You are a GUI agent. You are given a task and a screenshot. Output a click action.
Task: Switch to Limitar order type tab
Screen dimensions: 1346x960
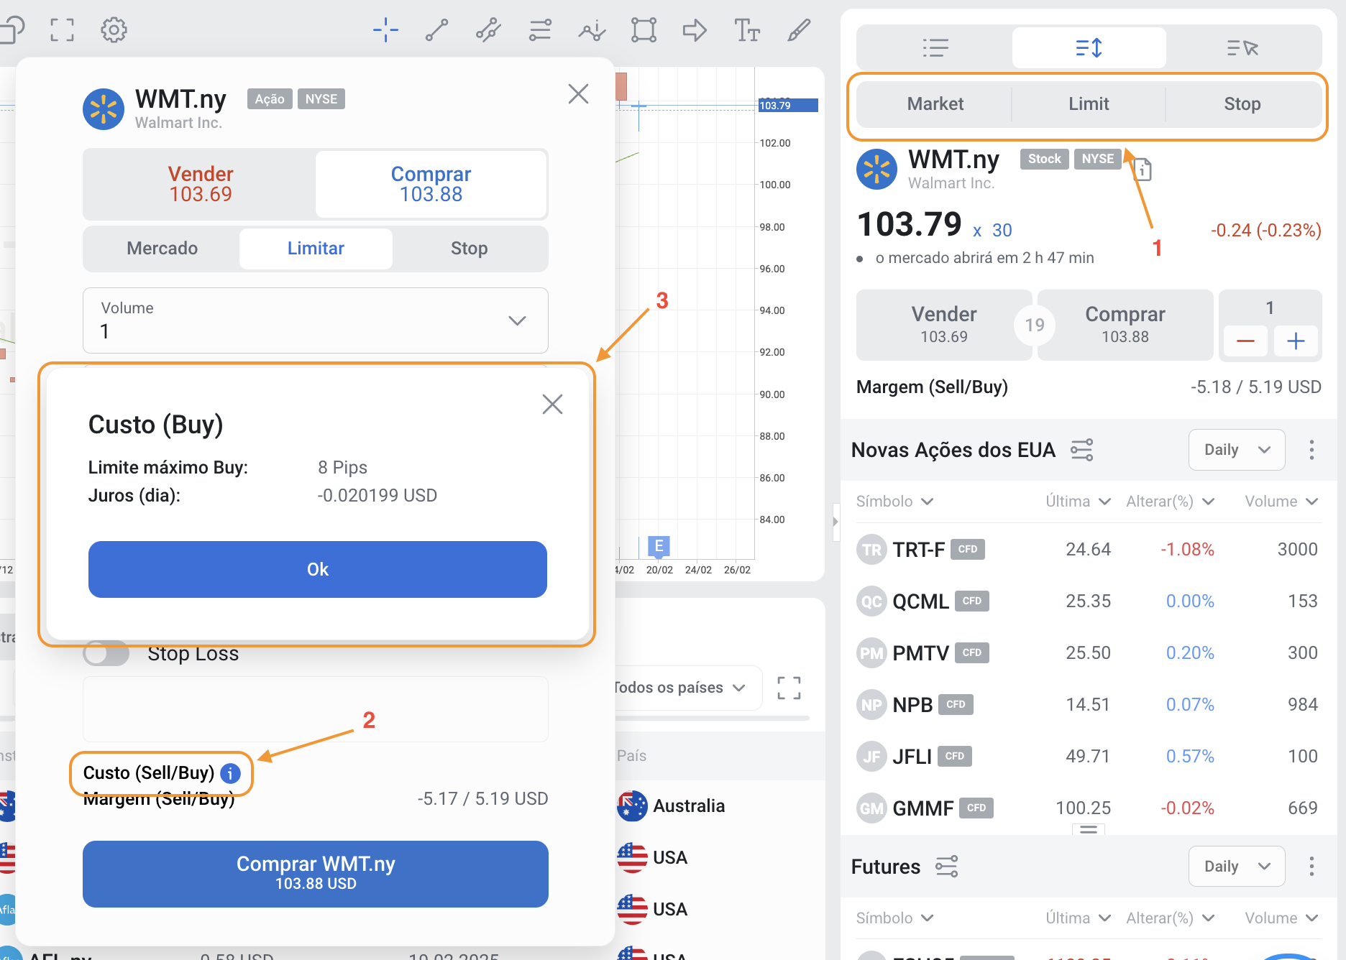pos(316,249)
